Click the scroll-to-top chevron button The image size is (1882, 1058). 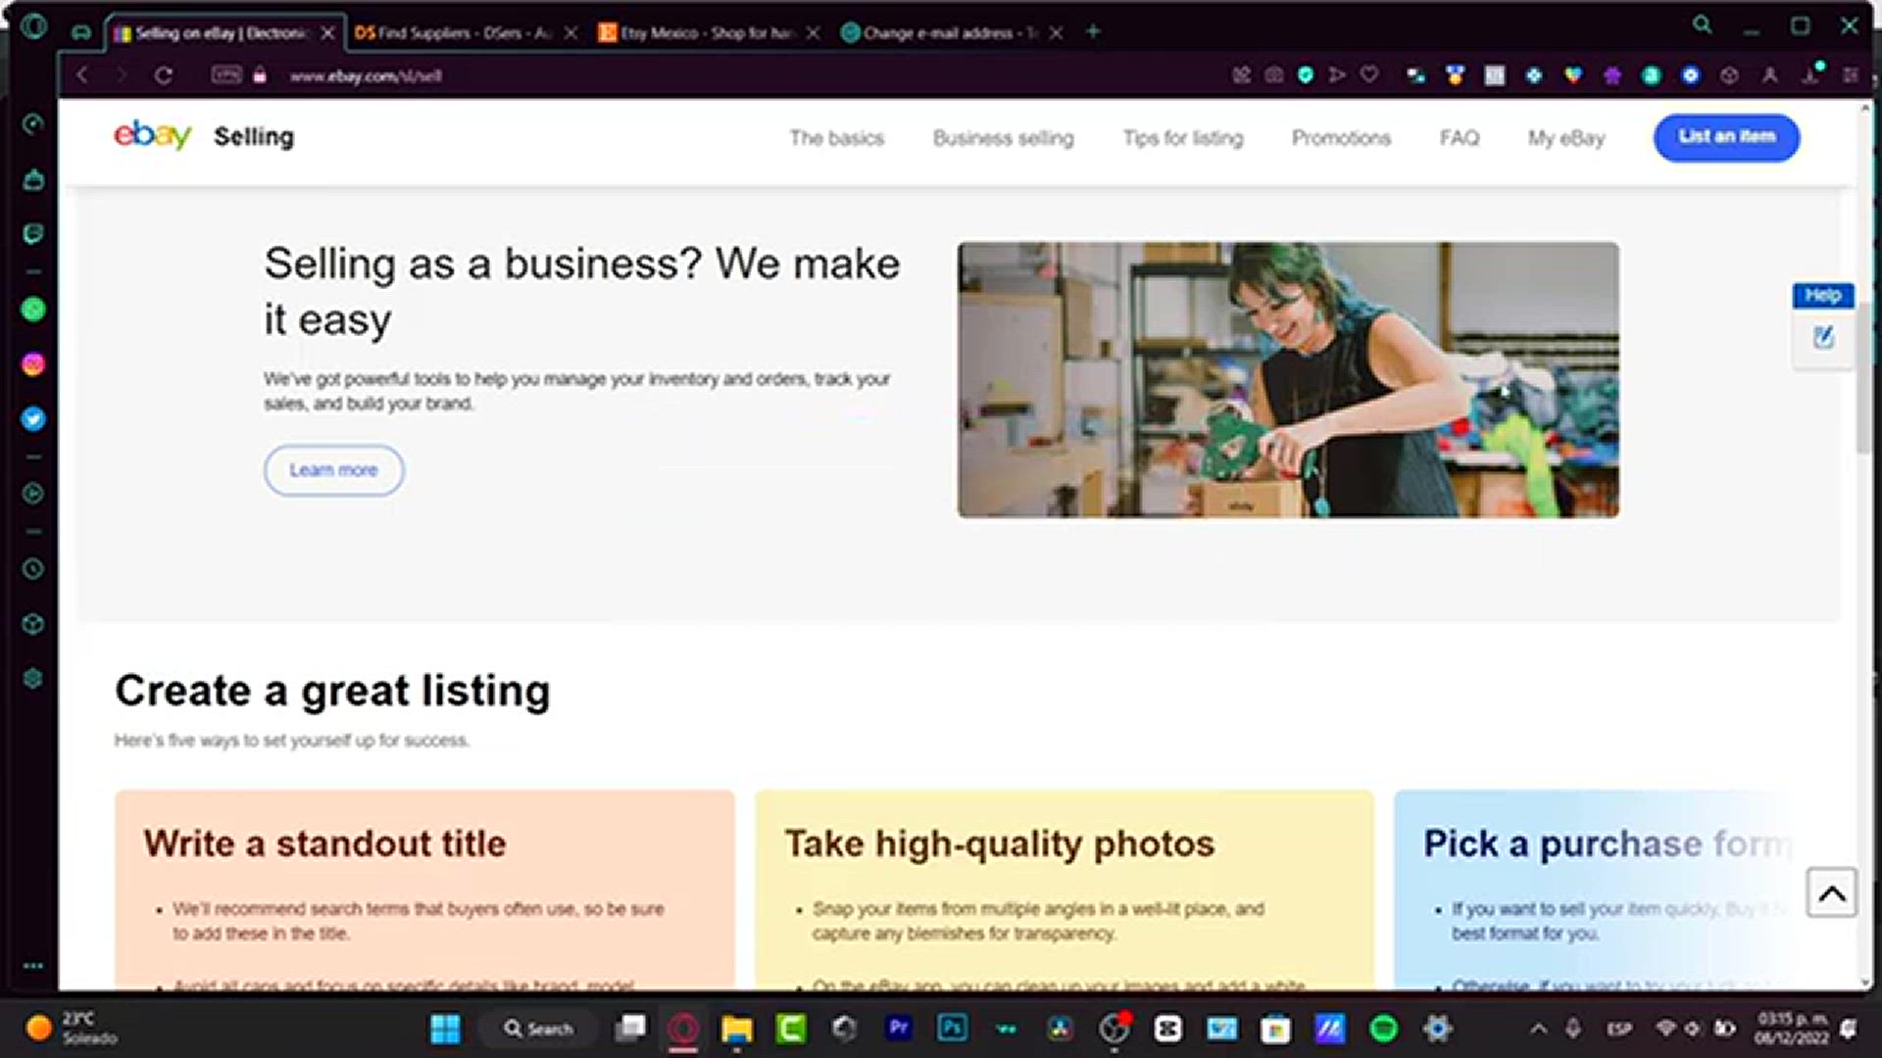(1831, 892)
